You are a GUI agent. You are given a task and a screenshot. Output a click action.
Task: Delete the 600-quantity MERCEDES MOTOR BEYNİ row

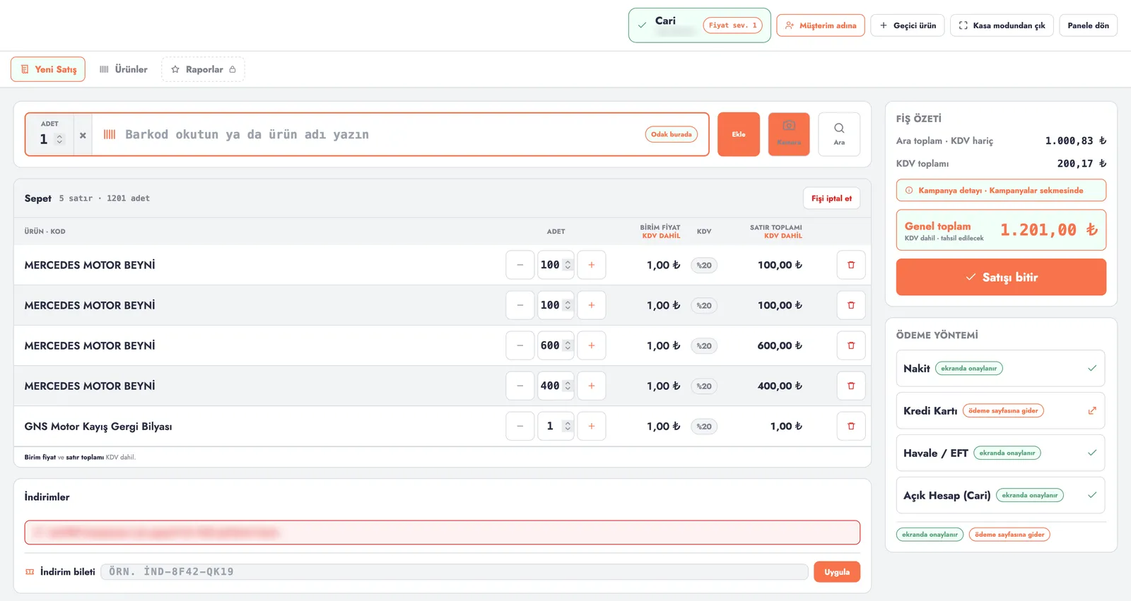pyautogui.click(x=851, y=345)
